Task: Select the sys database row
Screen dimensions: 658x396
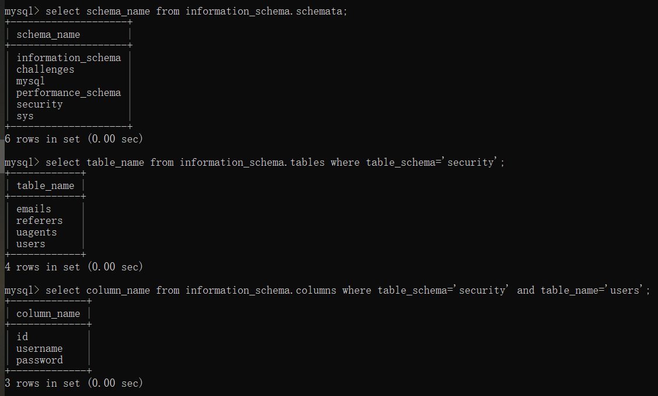Action: (25, 116)
